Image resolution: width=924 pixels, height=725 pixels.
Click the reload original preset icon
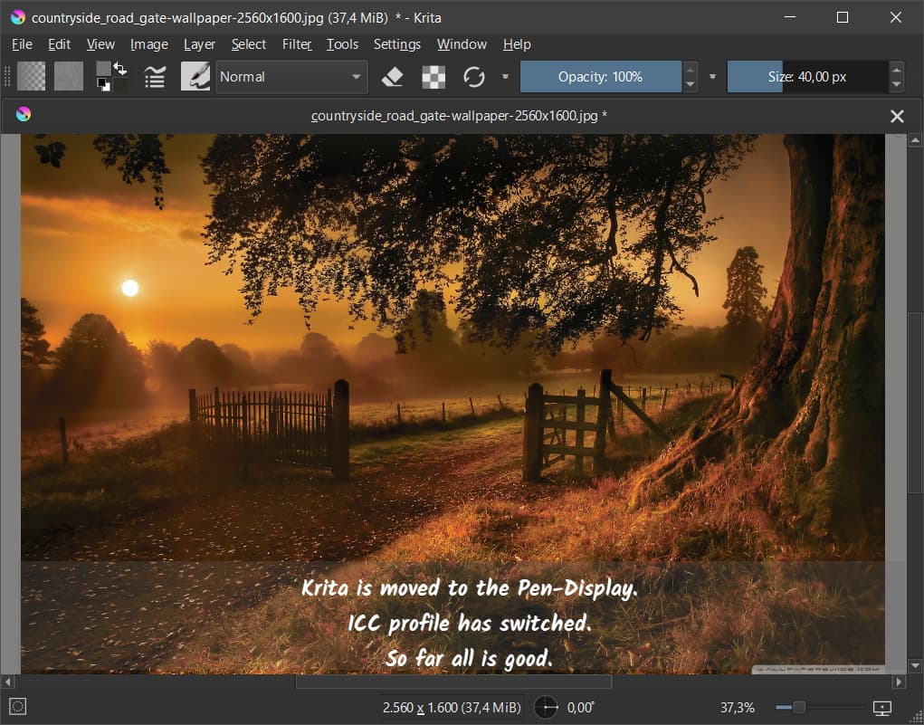[x=474, y=77]
